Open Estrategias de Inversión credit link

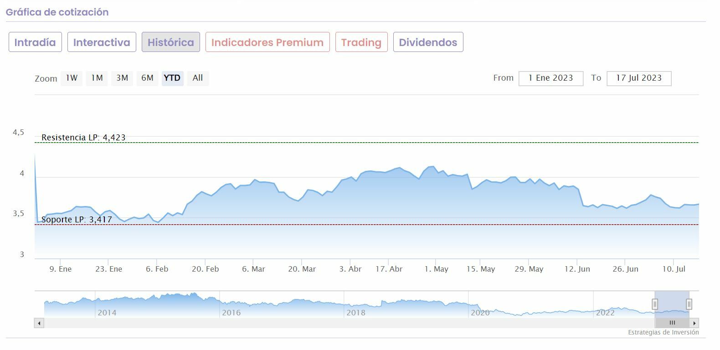(663, 333)
